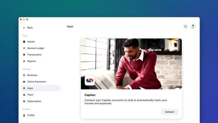Viewport: 218px width, 123px height.
Task: Go to Subscription settings
Action: click(x=41, y=101)
